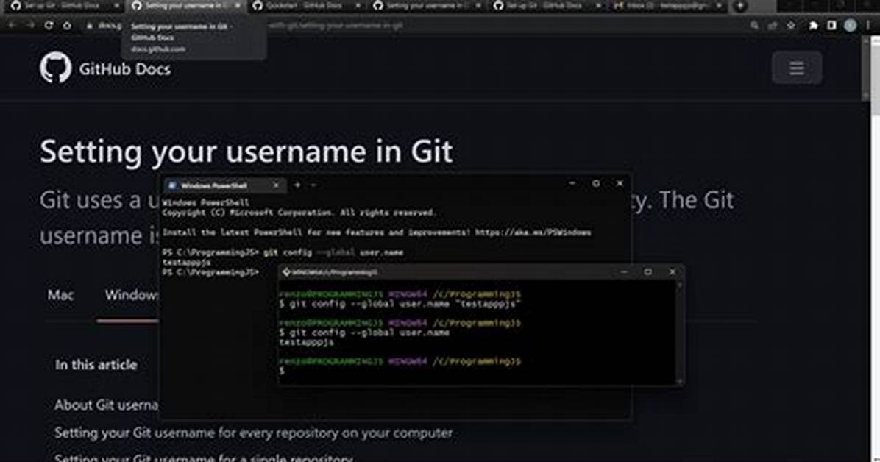The image size is (880, 462).
Task: Click the empty '$' prompt in Git Bash
Action: (x=282, y=371)
